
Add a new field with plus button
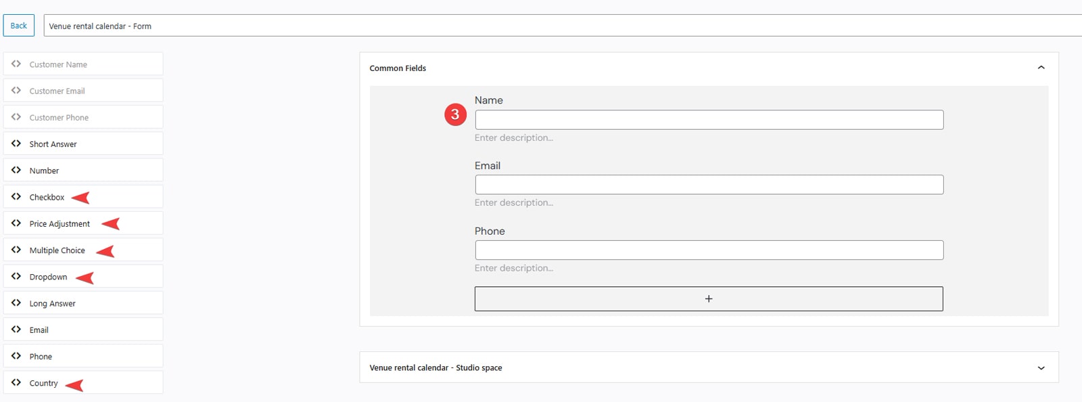tap(708, 298)
